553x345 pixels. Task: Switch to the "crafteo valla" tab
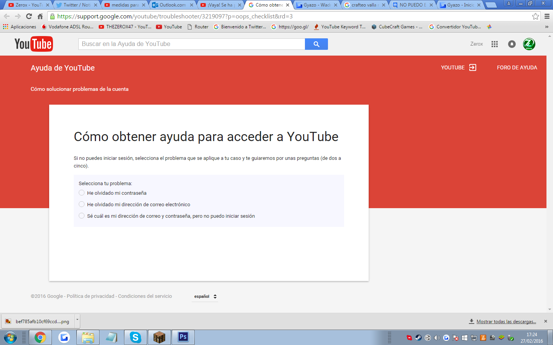tap(364, 5)
